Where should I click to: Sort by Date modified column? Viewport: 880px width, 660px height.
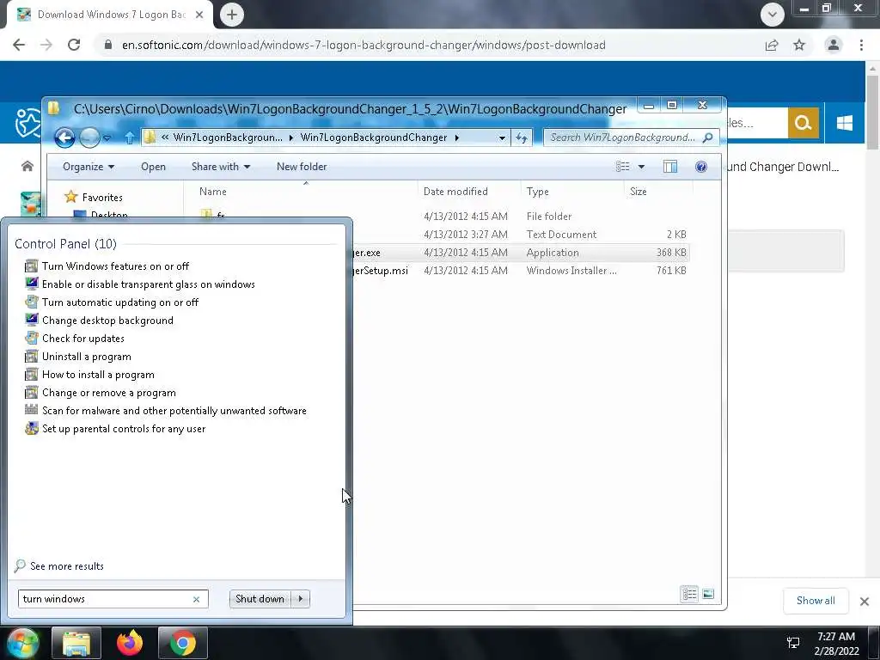pos(455,192)
